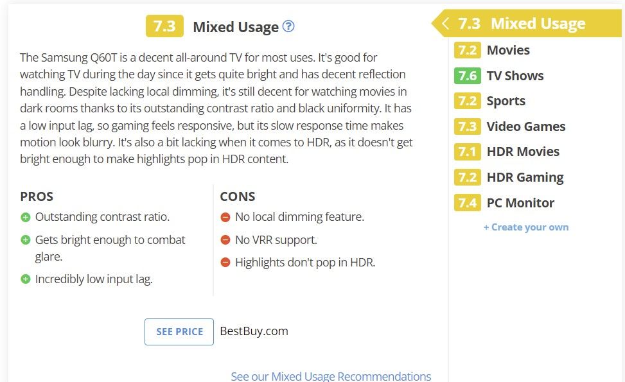Click green plus icon beside Outstanding contrast ratio
This screenshot has width=625, height=382.
coord(26,217)
